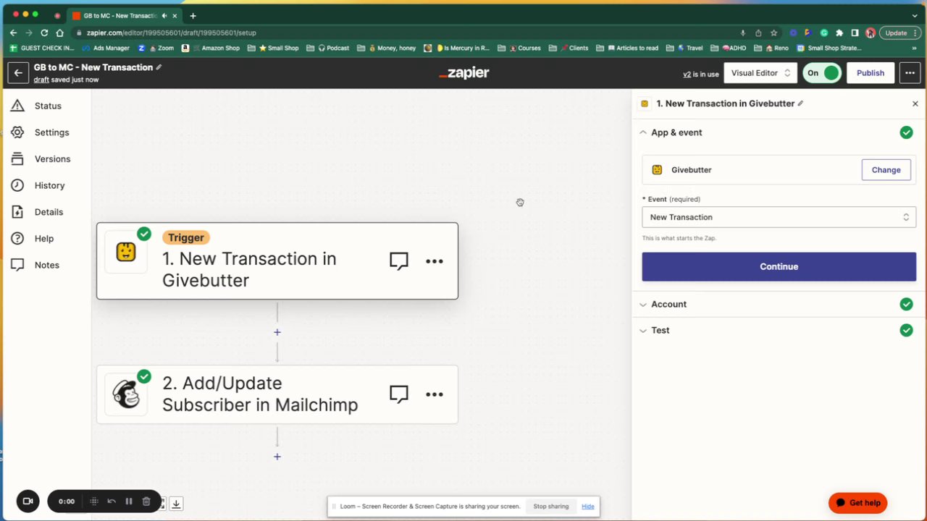The image size is (927, 521).
Task: Rename step with pencil icon in side panel
Action: pyautogui.click(x=800, y=103)
